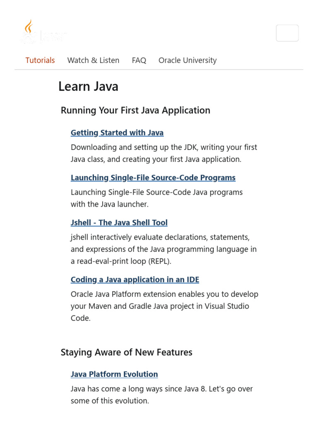Visit the Java Platform Evolution link
This screenshot has width=318, height=424.
click(x=114, y=374)
